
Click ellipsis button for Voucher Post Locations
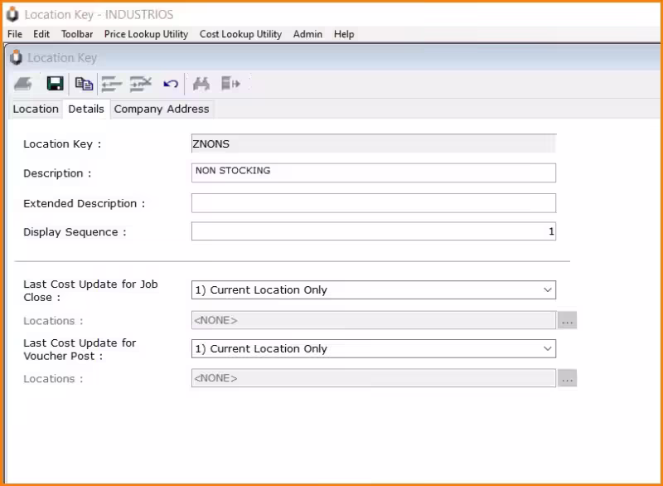(567, 378)
